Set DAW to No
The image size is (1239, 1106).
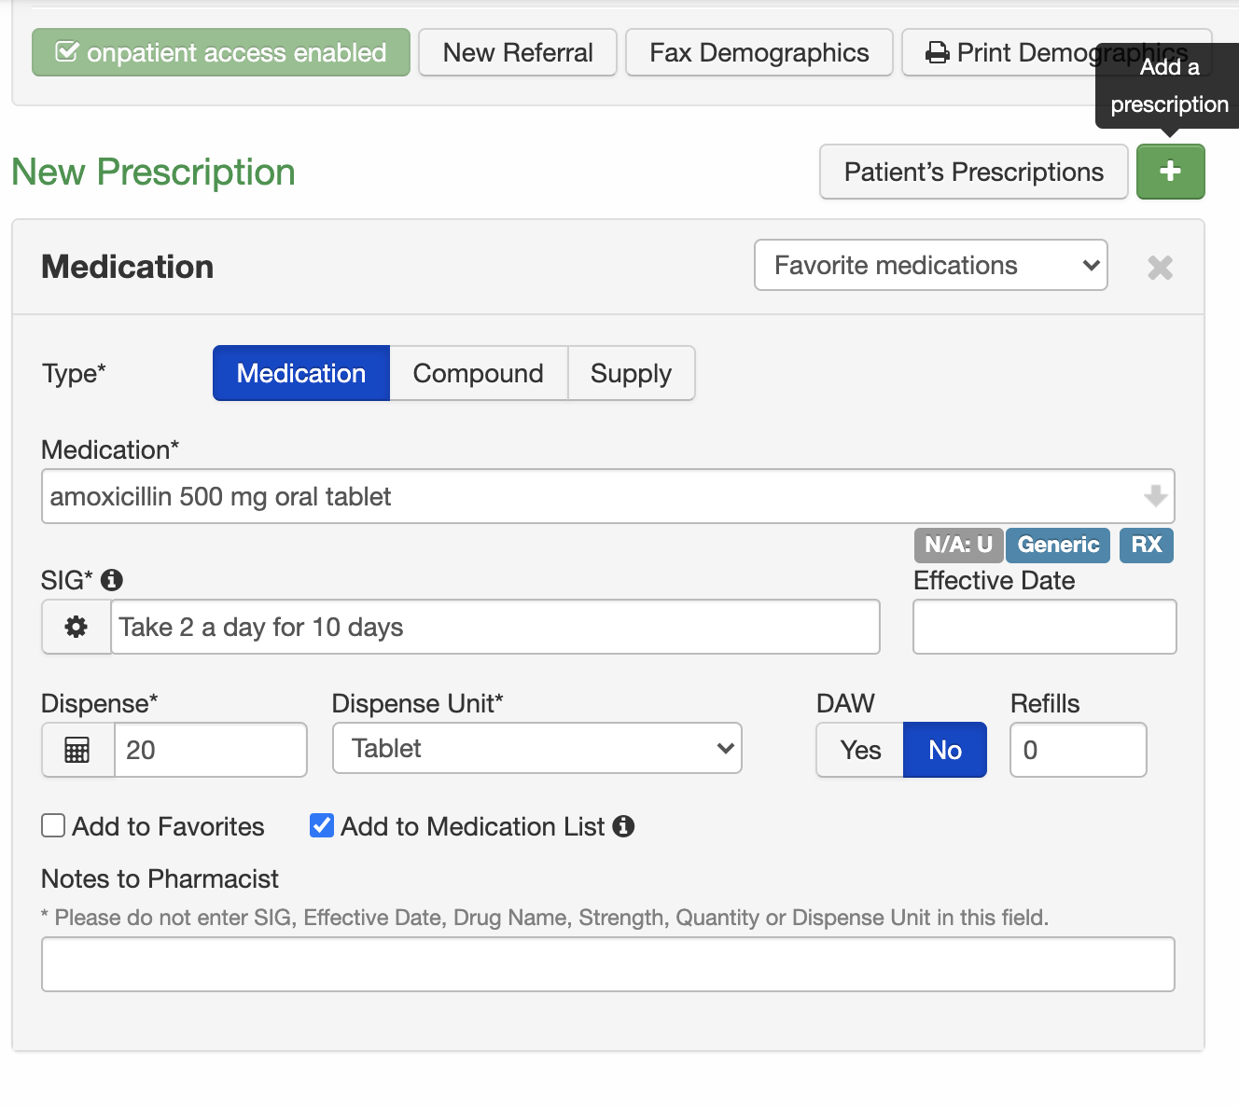click(945, 750)
